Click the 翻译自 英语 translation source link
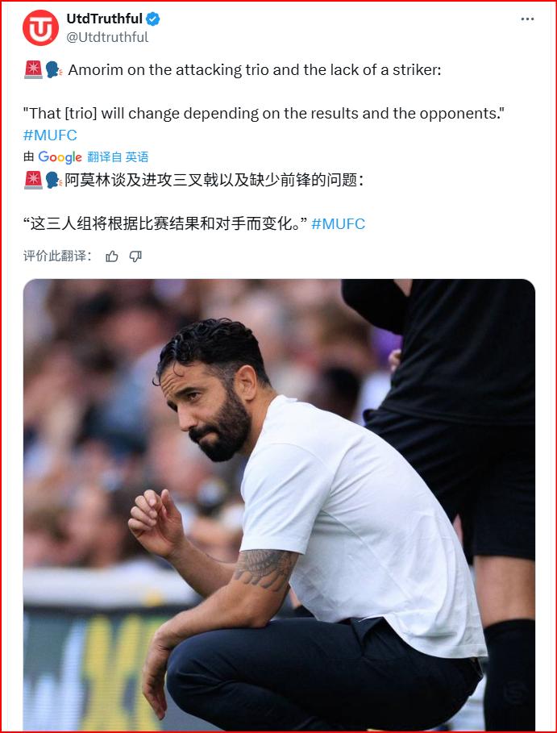This screenshot has height=733, width=557. 118,157
